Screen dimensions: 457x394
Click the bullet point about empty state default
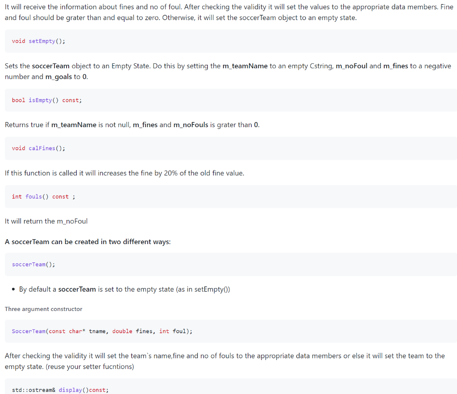point(125,290)
